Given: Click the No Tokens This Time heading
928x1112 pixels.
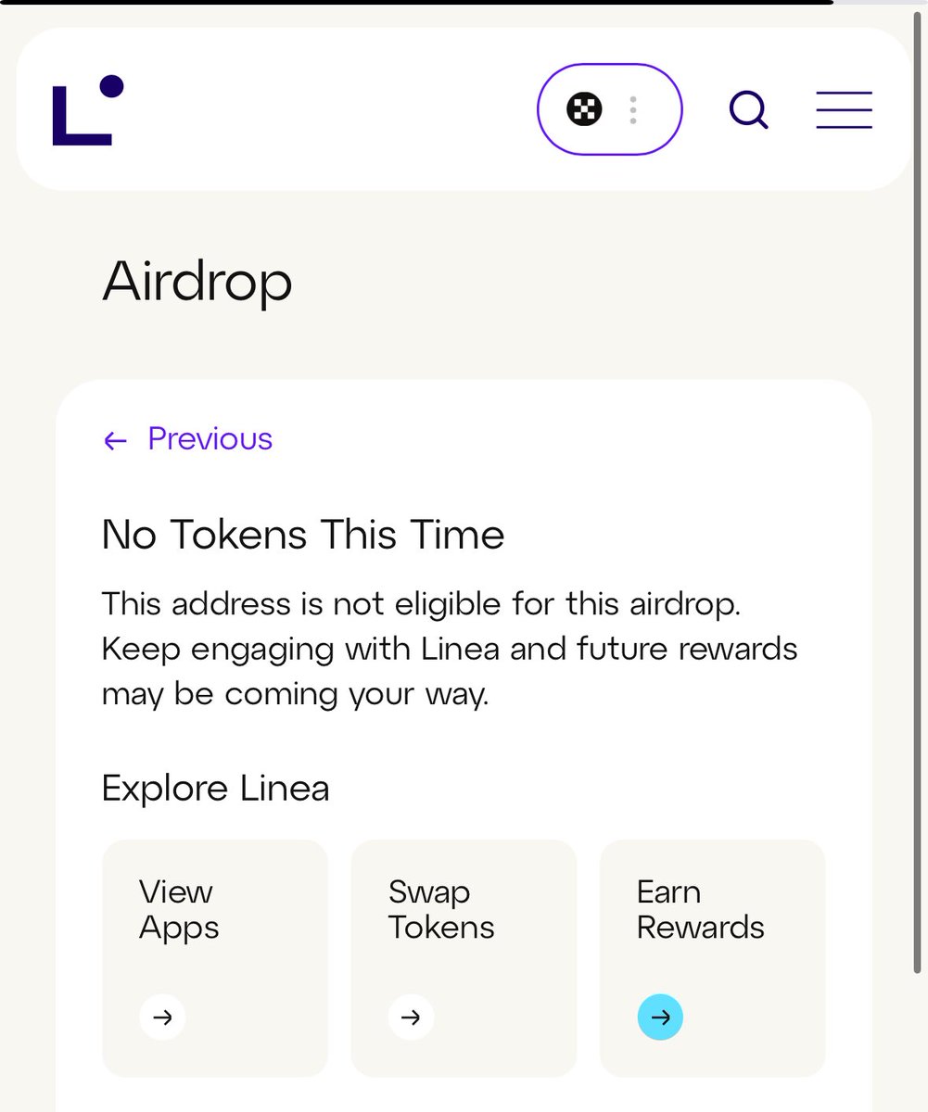Looking at the screenshot, I should coord(303,535).
